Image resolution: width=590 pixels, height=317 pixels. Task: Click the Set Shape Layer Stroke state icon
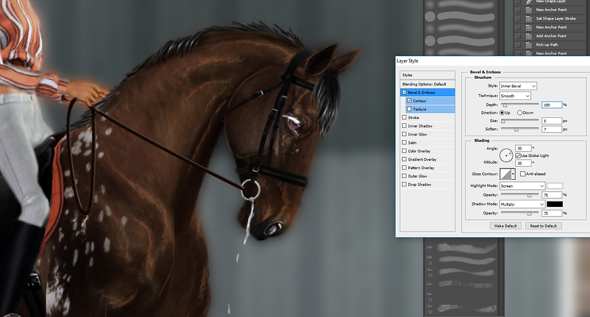529,19
